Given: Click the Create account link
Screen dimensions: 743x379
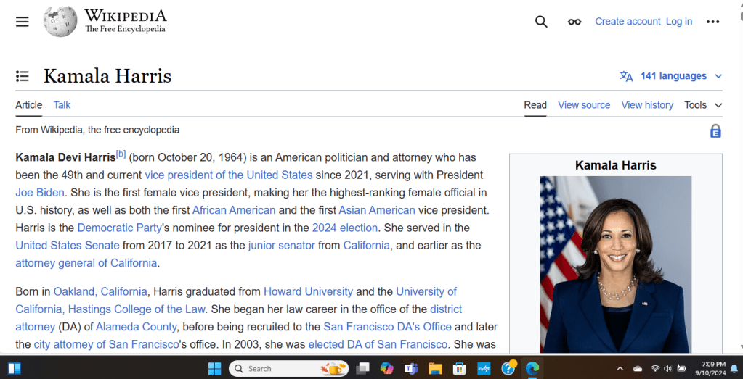Looking at the screenshot, I should click(x=628, y=22).
